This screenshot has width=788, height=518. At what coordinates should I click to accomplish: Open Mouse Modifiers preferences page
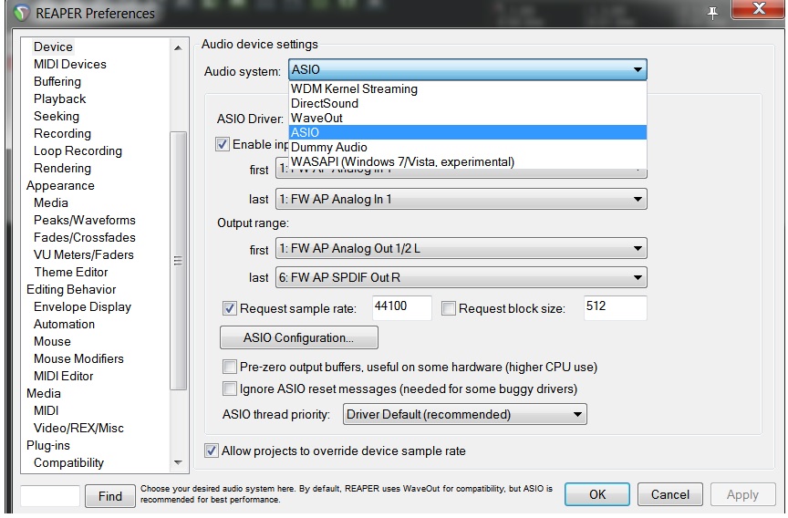(78, 358)
